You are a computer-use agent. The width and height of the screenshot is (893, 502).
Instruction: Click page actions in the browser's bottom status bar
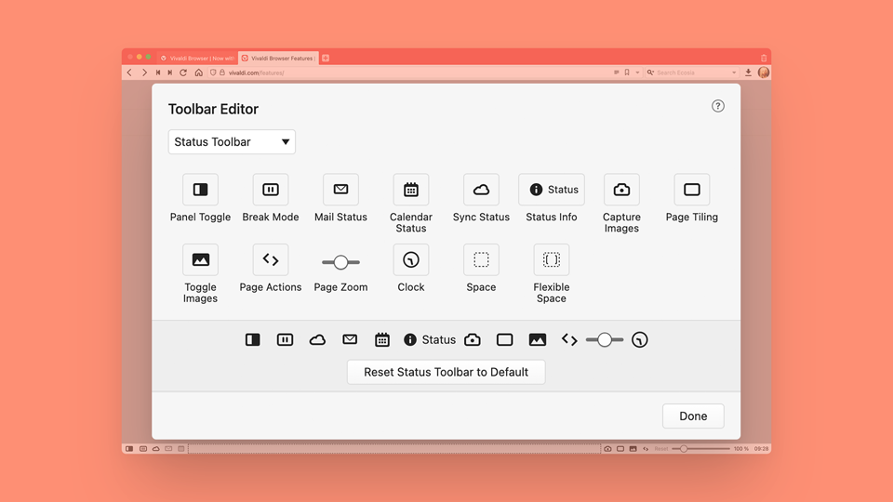tap(646, 449)
